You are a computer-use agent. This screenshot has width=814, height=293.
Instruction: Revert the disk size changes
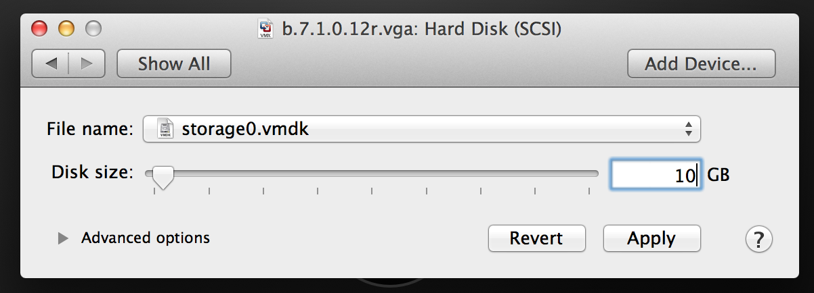536,238
